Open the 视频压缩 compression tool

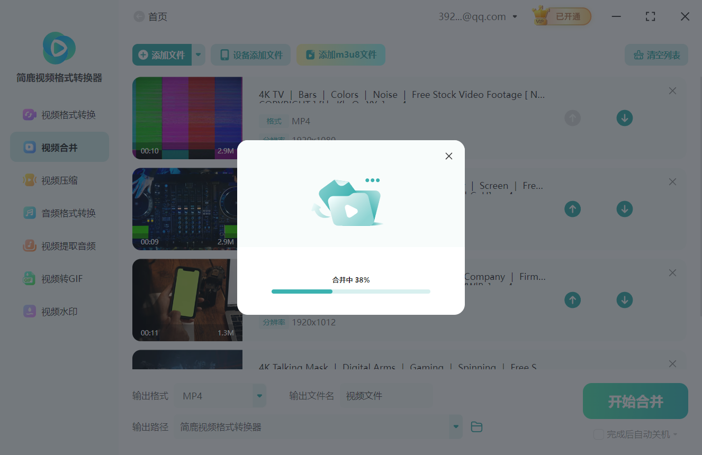coord(59,180)
